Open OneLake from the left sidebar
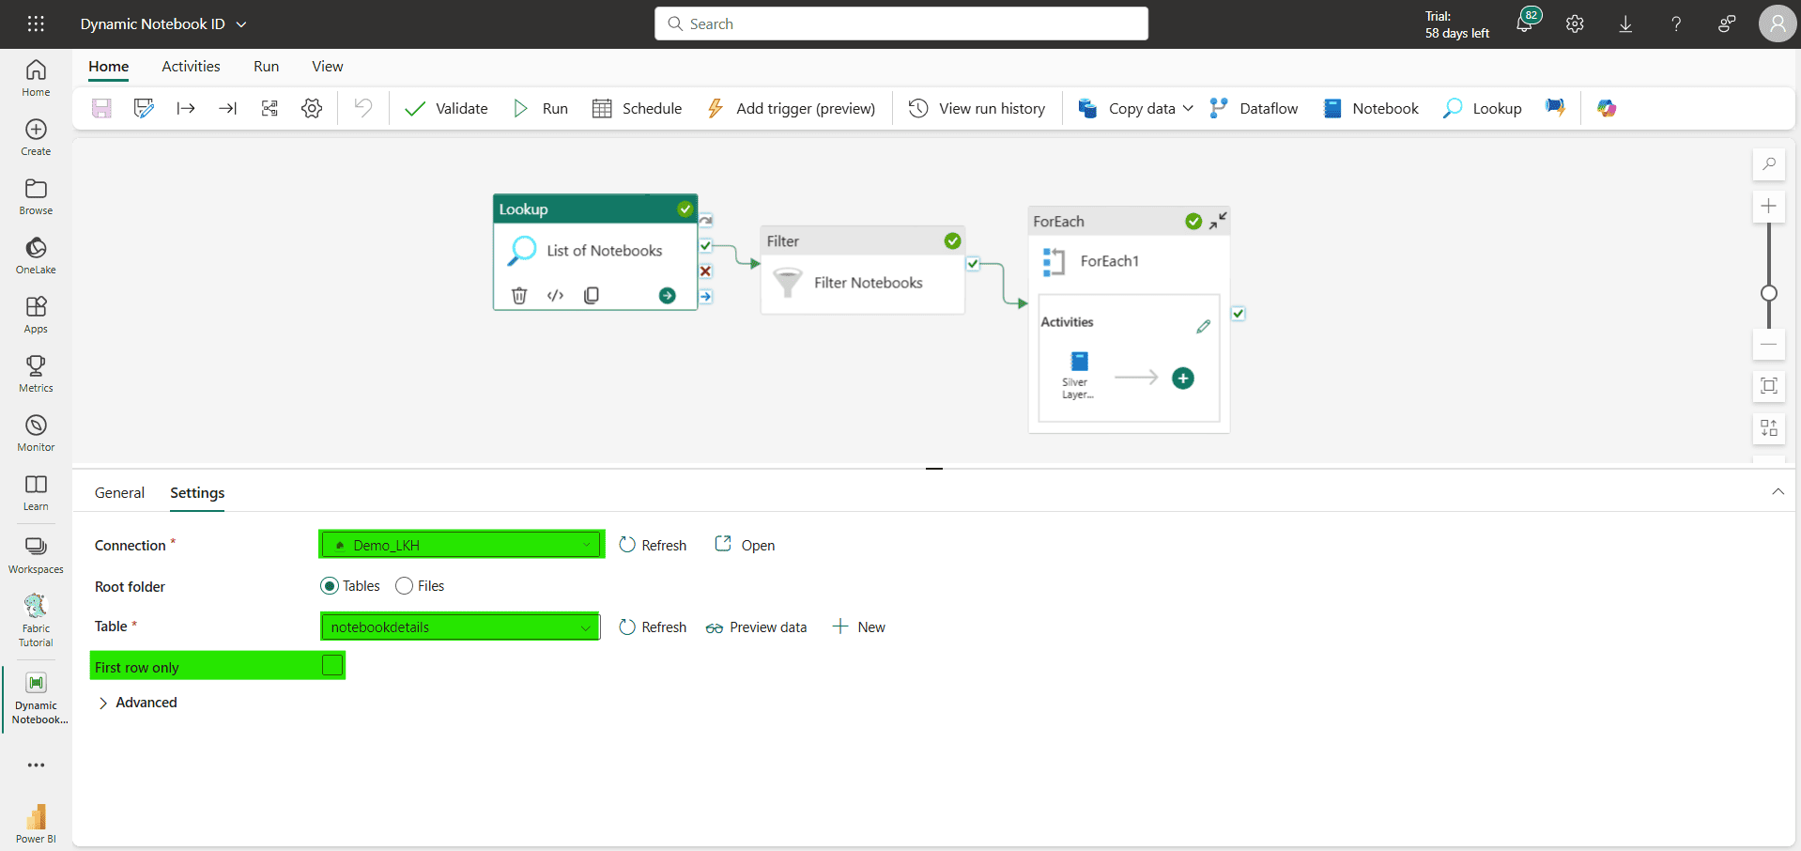 pos(36,255)
